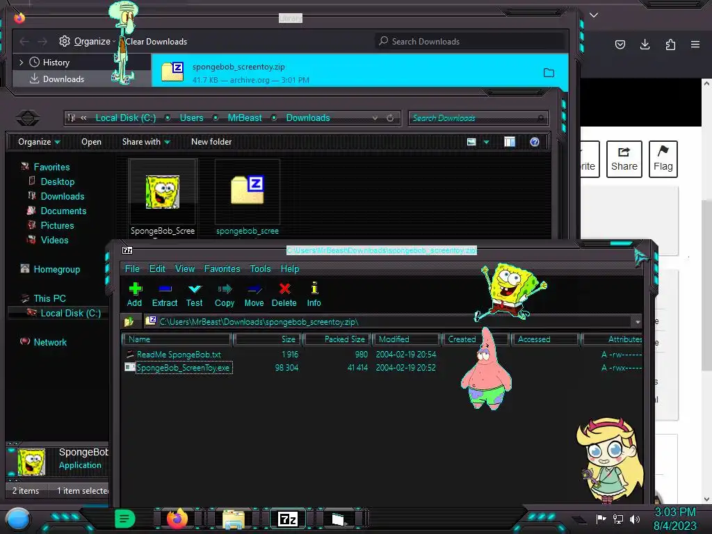Open Firefox extensions puzzle icon
The image size is (712, 534).
(x=670, y=44)
